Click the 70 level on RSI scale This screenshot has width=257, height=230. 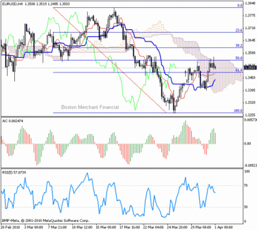tap(246, 185)
